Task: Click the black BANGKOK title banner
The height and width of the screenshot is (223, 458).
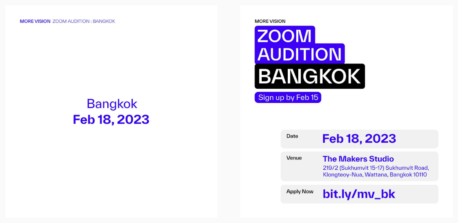Action: (310, 76)
